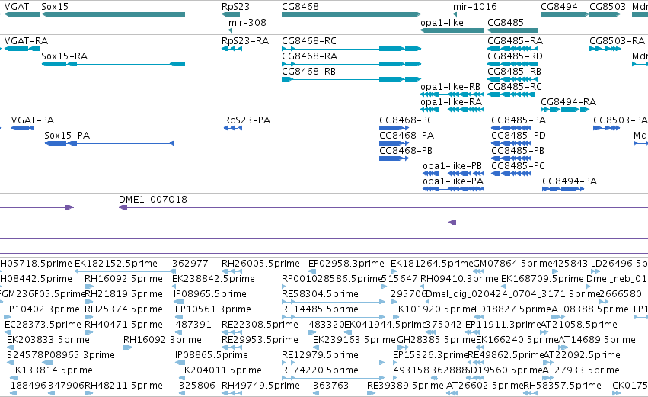The image size is (648, 397).
Task: Click EST RE22308.5prime
Action: coord(260,325)
